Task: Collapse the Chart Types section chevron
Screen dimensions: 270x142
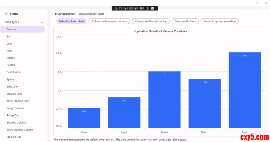Action: click(x=42, y=22)
